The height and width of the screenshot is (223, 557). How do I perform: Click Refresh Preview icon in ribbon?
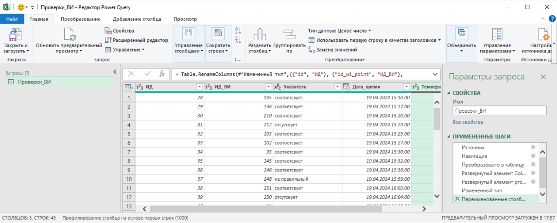[x=69, y=34]
